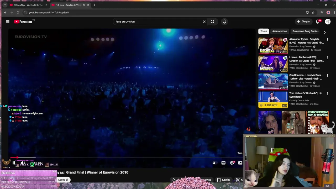Select the Tümü filter chip
The height and width of the screenshot is (189, 336).
tap(264, 31)
